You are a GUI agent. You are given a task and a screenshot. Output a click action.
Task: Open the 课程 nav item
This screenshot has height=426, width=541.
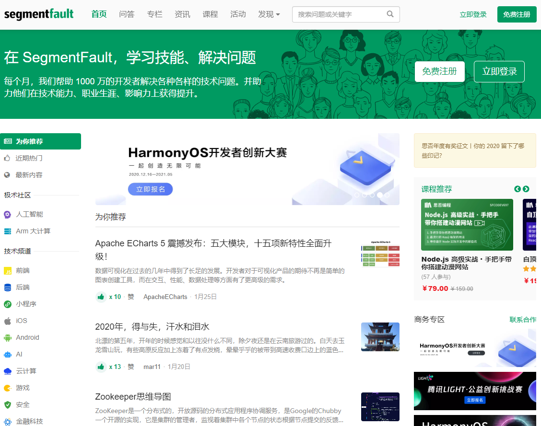[210, 14]
